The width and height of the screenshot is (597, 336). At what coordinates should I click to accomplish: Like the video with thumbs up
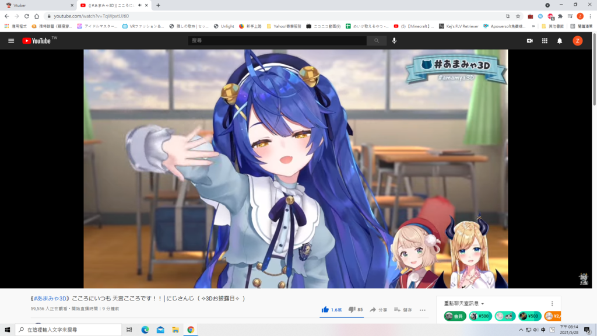(331, 310)
